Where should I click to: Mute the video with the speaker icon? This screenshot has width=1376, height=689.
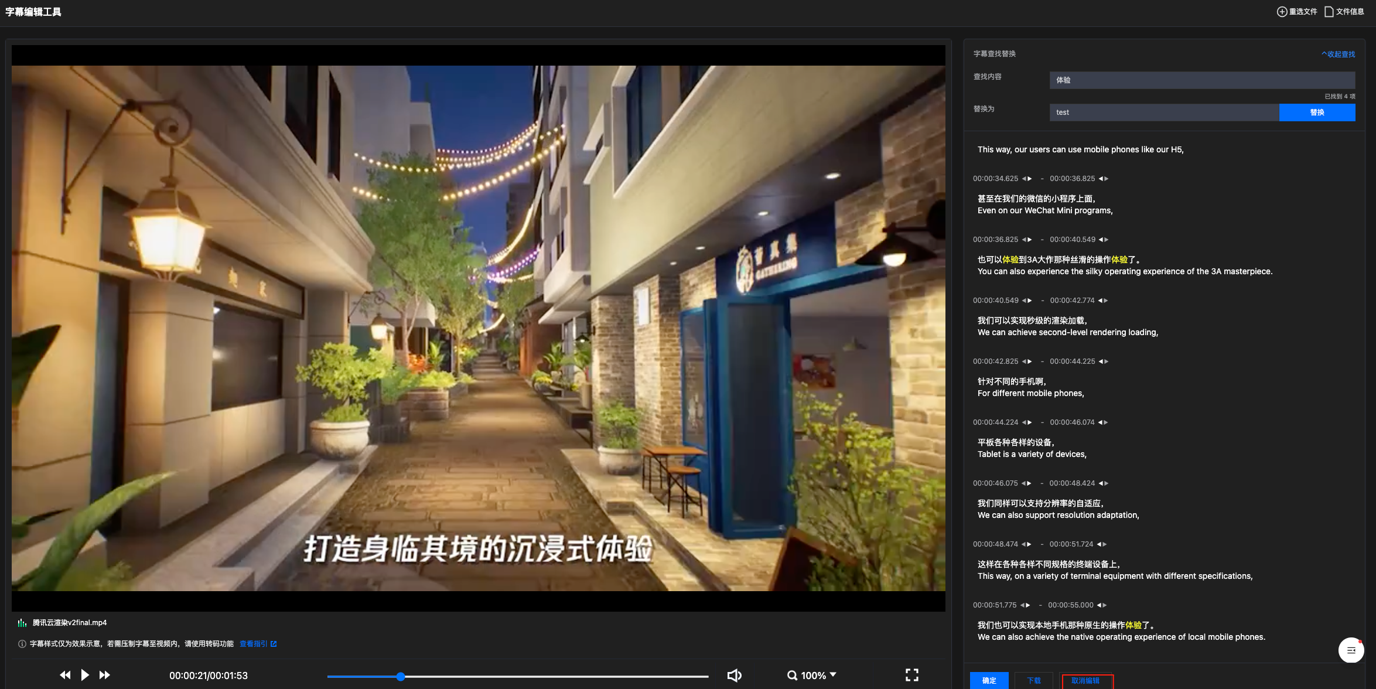tap(734, 676)
